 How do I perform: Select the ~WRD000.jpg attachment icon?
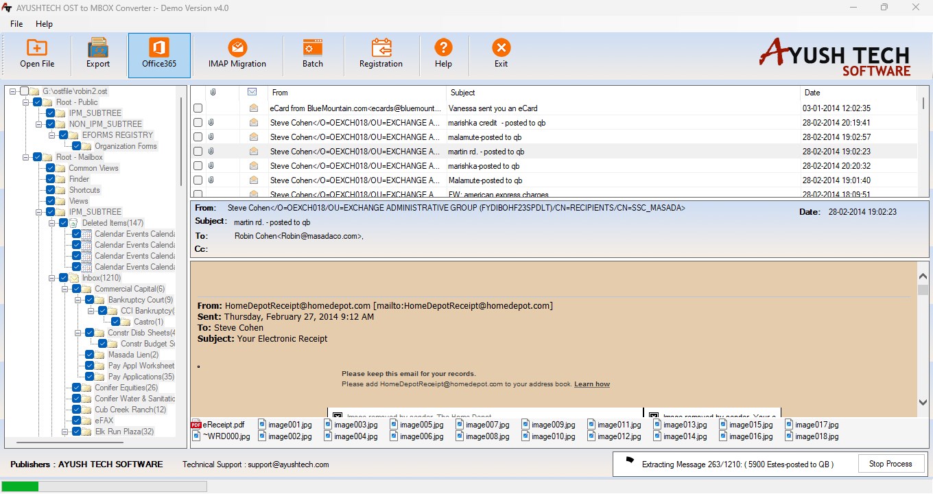(196, 436)
